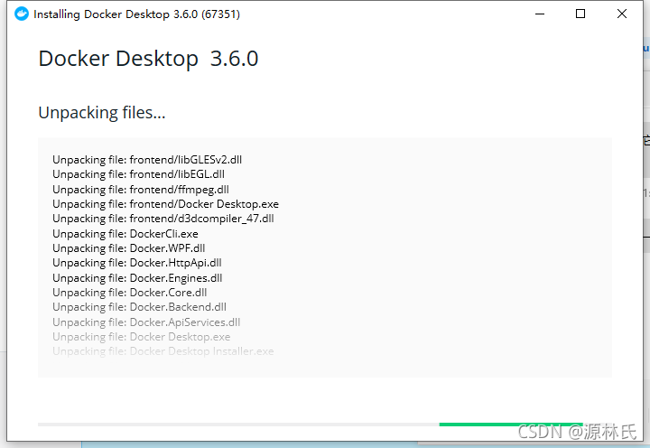
Task: Click the Docker whale icon in title bar
Action: coord(21,14)
